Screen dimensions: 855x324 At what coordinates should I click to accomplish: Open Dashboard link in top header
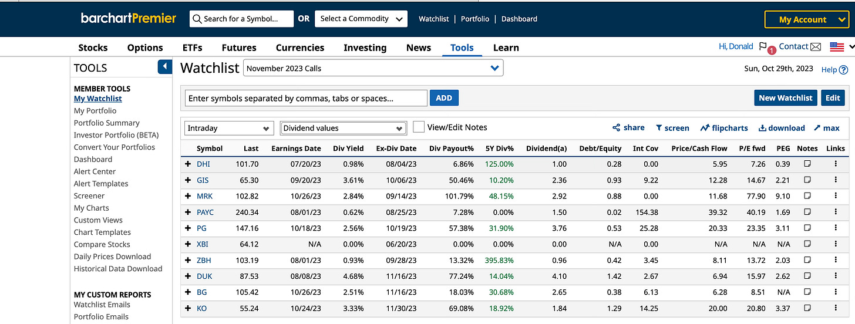pos(519,19)
